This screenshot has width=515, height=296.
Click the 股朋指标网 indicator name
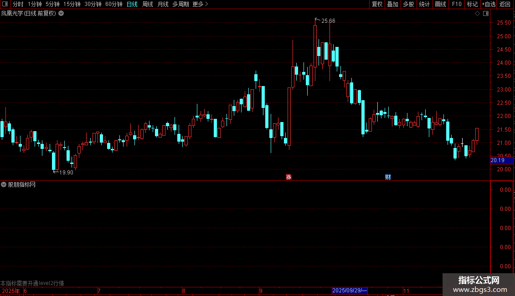coord(22,184)
